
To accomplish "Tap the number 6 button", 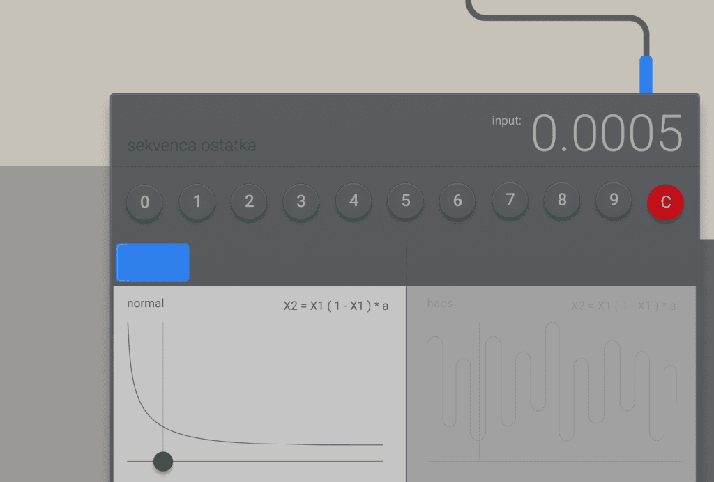I will coord(457,202).
